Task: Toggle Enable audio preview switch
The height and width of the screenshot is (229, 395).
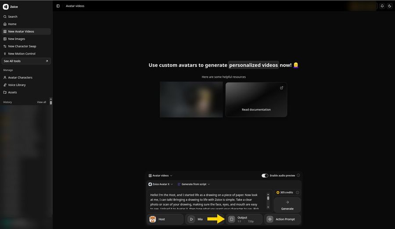Action: pos(265,175)
